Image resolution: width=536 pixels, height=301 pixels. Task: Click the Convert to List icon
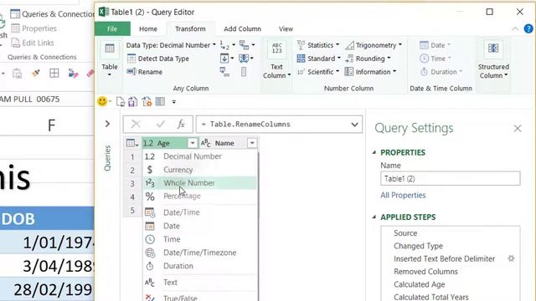[x=244, y=72]
